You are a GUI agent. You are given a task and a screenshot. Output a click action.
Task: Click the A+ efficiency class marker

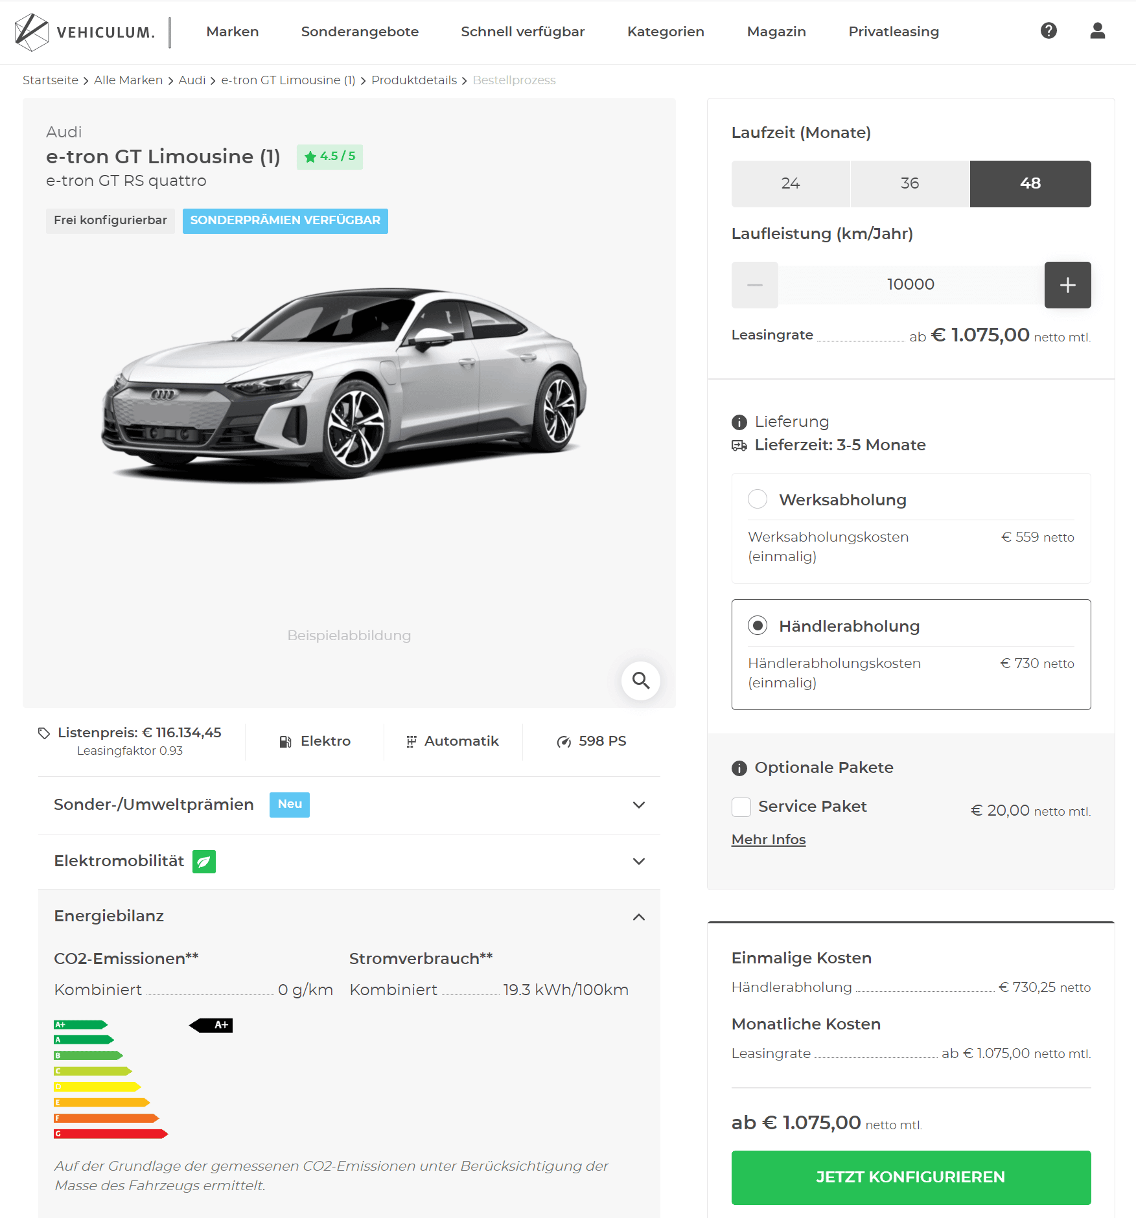211,1025
